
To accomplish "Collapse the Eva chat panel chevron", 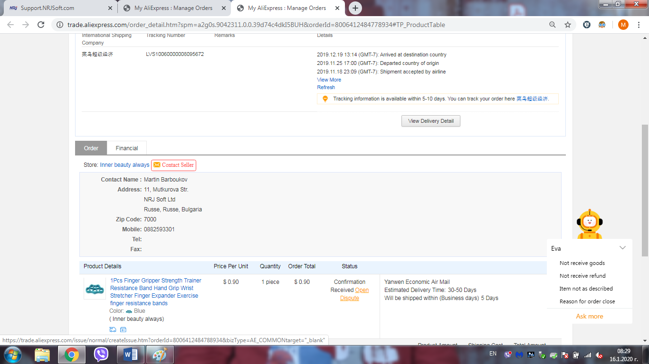I will [x=622, y=248].
